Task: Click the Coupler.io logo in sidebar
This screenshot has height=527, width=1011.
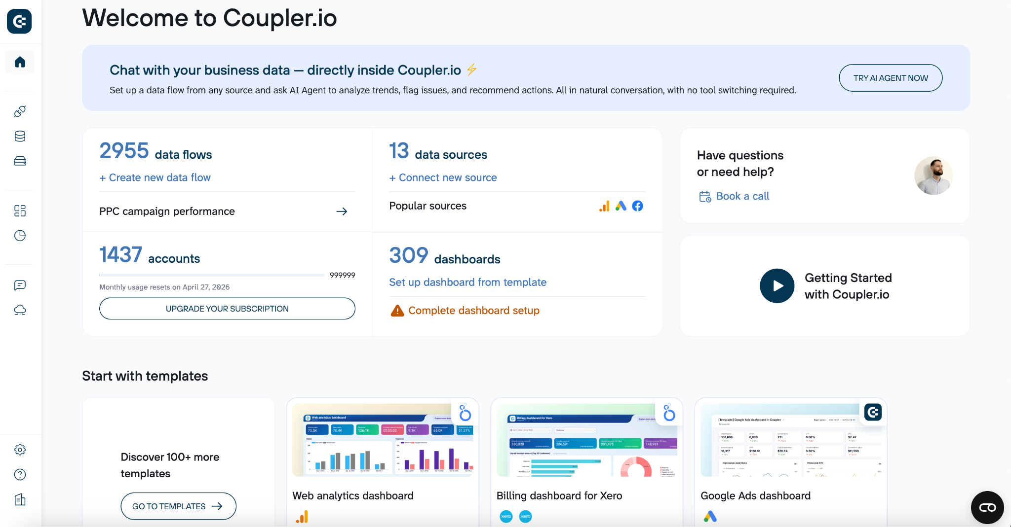Action: [19, 21]
